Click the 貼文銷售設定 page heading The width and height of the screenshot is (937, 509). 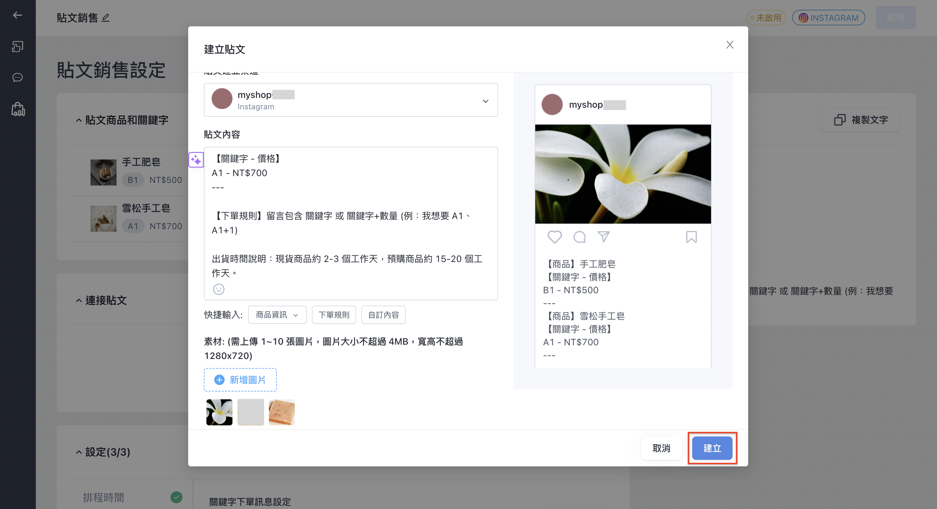coord(111,70)
